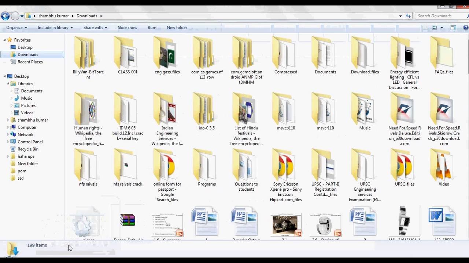Select the pom folder in sidebar

click(22, 171)
